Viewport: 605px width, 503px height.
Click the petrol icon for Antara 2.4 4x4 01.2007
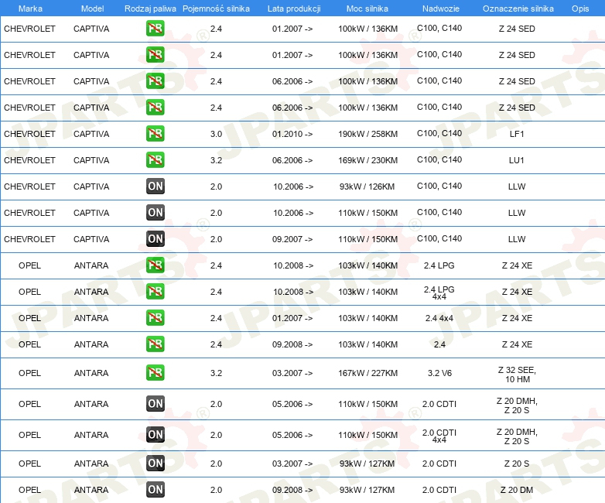coord(156,318)
